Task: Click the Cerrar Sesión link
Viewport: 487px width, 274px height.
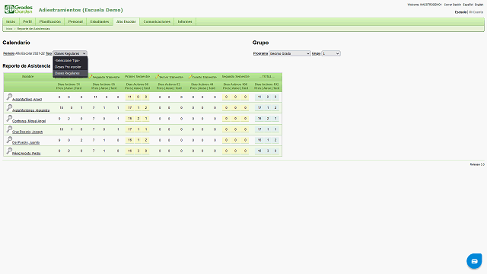Action: (x=453, y=5)
